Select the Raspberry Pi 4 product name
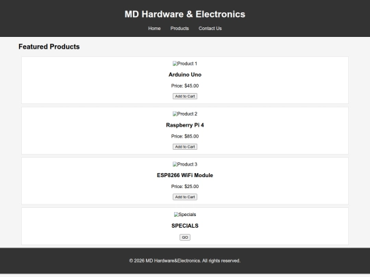The image size is (370, 277). (x=185, y=125)
